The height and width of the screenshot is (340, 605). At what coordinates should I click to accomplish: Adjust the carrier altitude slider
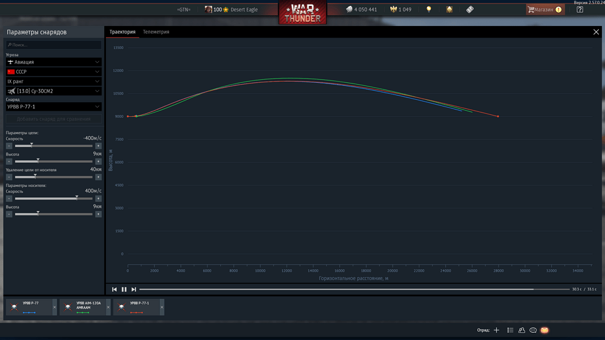tap(54, 214)
